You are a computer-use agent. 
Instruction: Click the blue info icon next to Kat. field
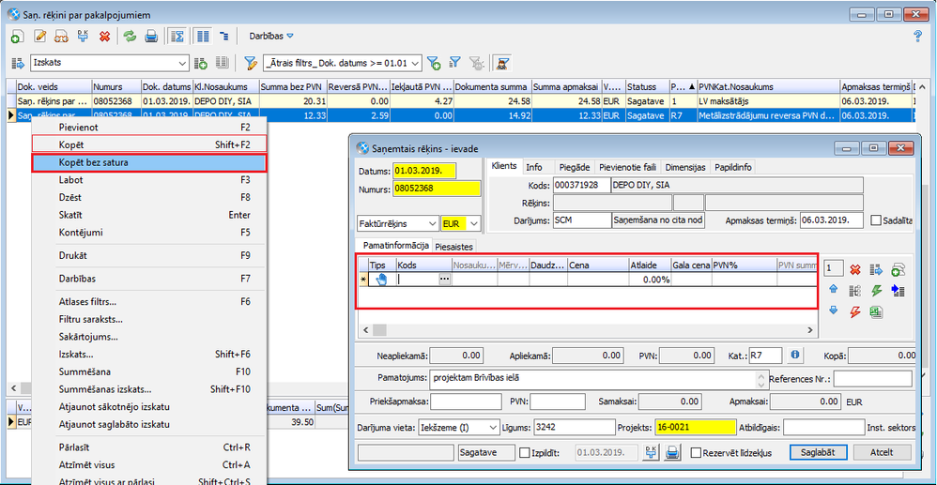click(x=794, y=356)
